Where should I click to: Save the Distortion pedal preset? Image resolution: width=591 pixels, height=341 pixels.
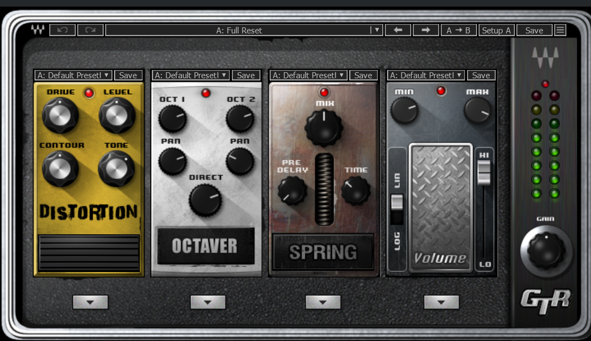click(128, 76)
